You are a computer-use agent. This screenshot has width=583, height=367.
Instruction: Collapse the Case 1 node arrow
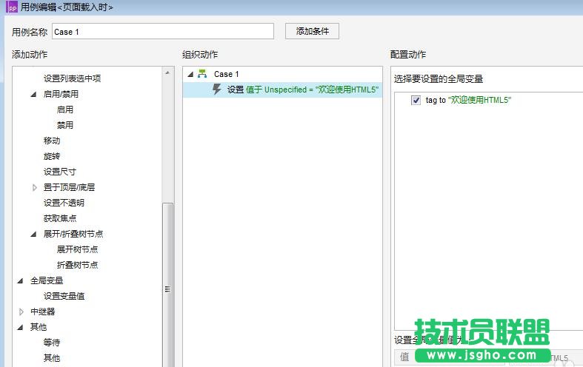click(190, 74)
